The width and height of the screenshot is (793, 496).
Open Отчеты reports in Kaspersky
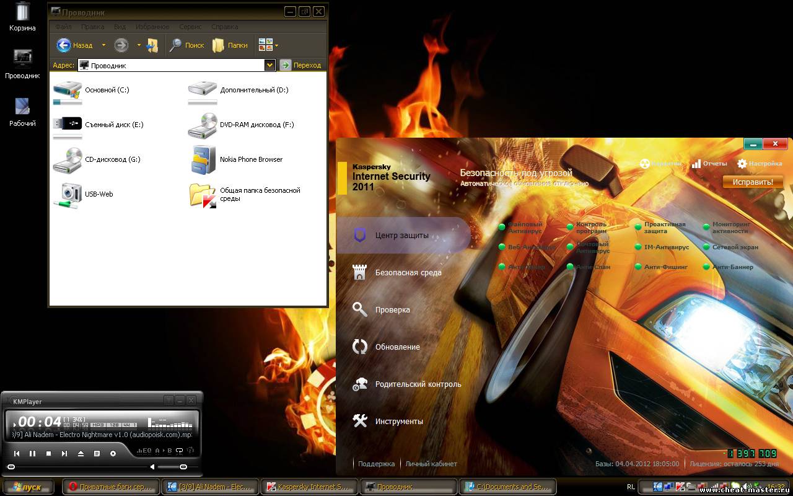pyautogui.click(x=709, y=164)
